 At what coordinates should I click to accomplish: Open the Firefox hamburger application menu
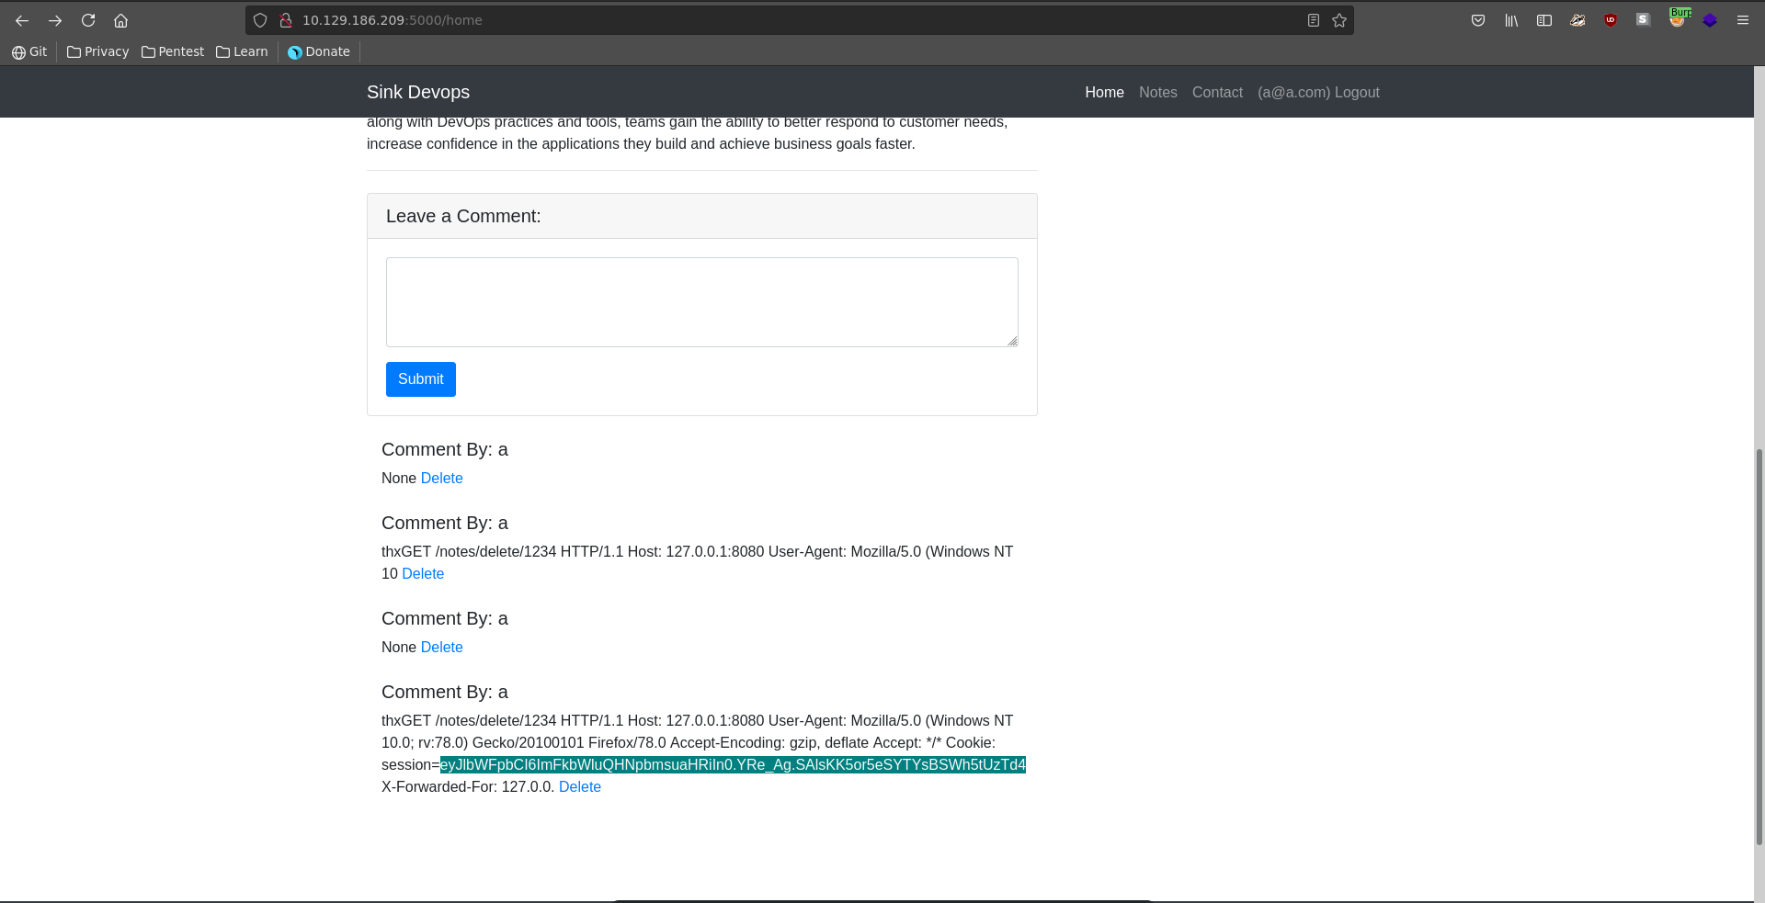click(1743, 20)
